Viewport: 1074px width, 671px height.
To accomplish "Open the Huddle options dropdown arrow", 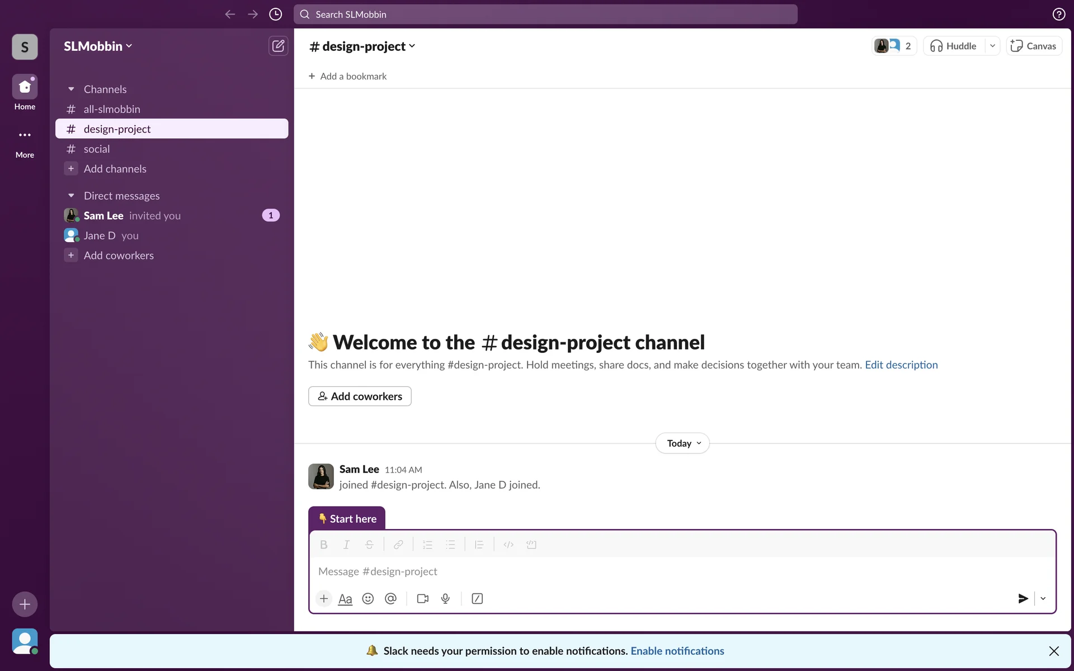I will [x=992, y=46].
